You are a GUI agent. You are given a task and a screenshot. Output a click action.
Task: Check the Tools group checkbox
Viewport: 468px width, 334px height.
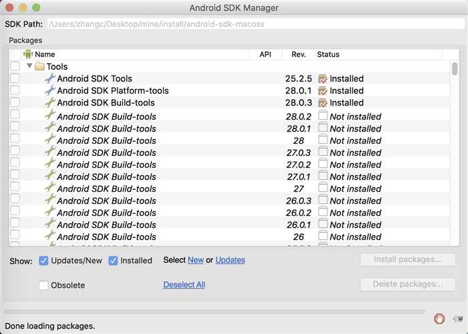pos(15,66)
